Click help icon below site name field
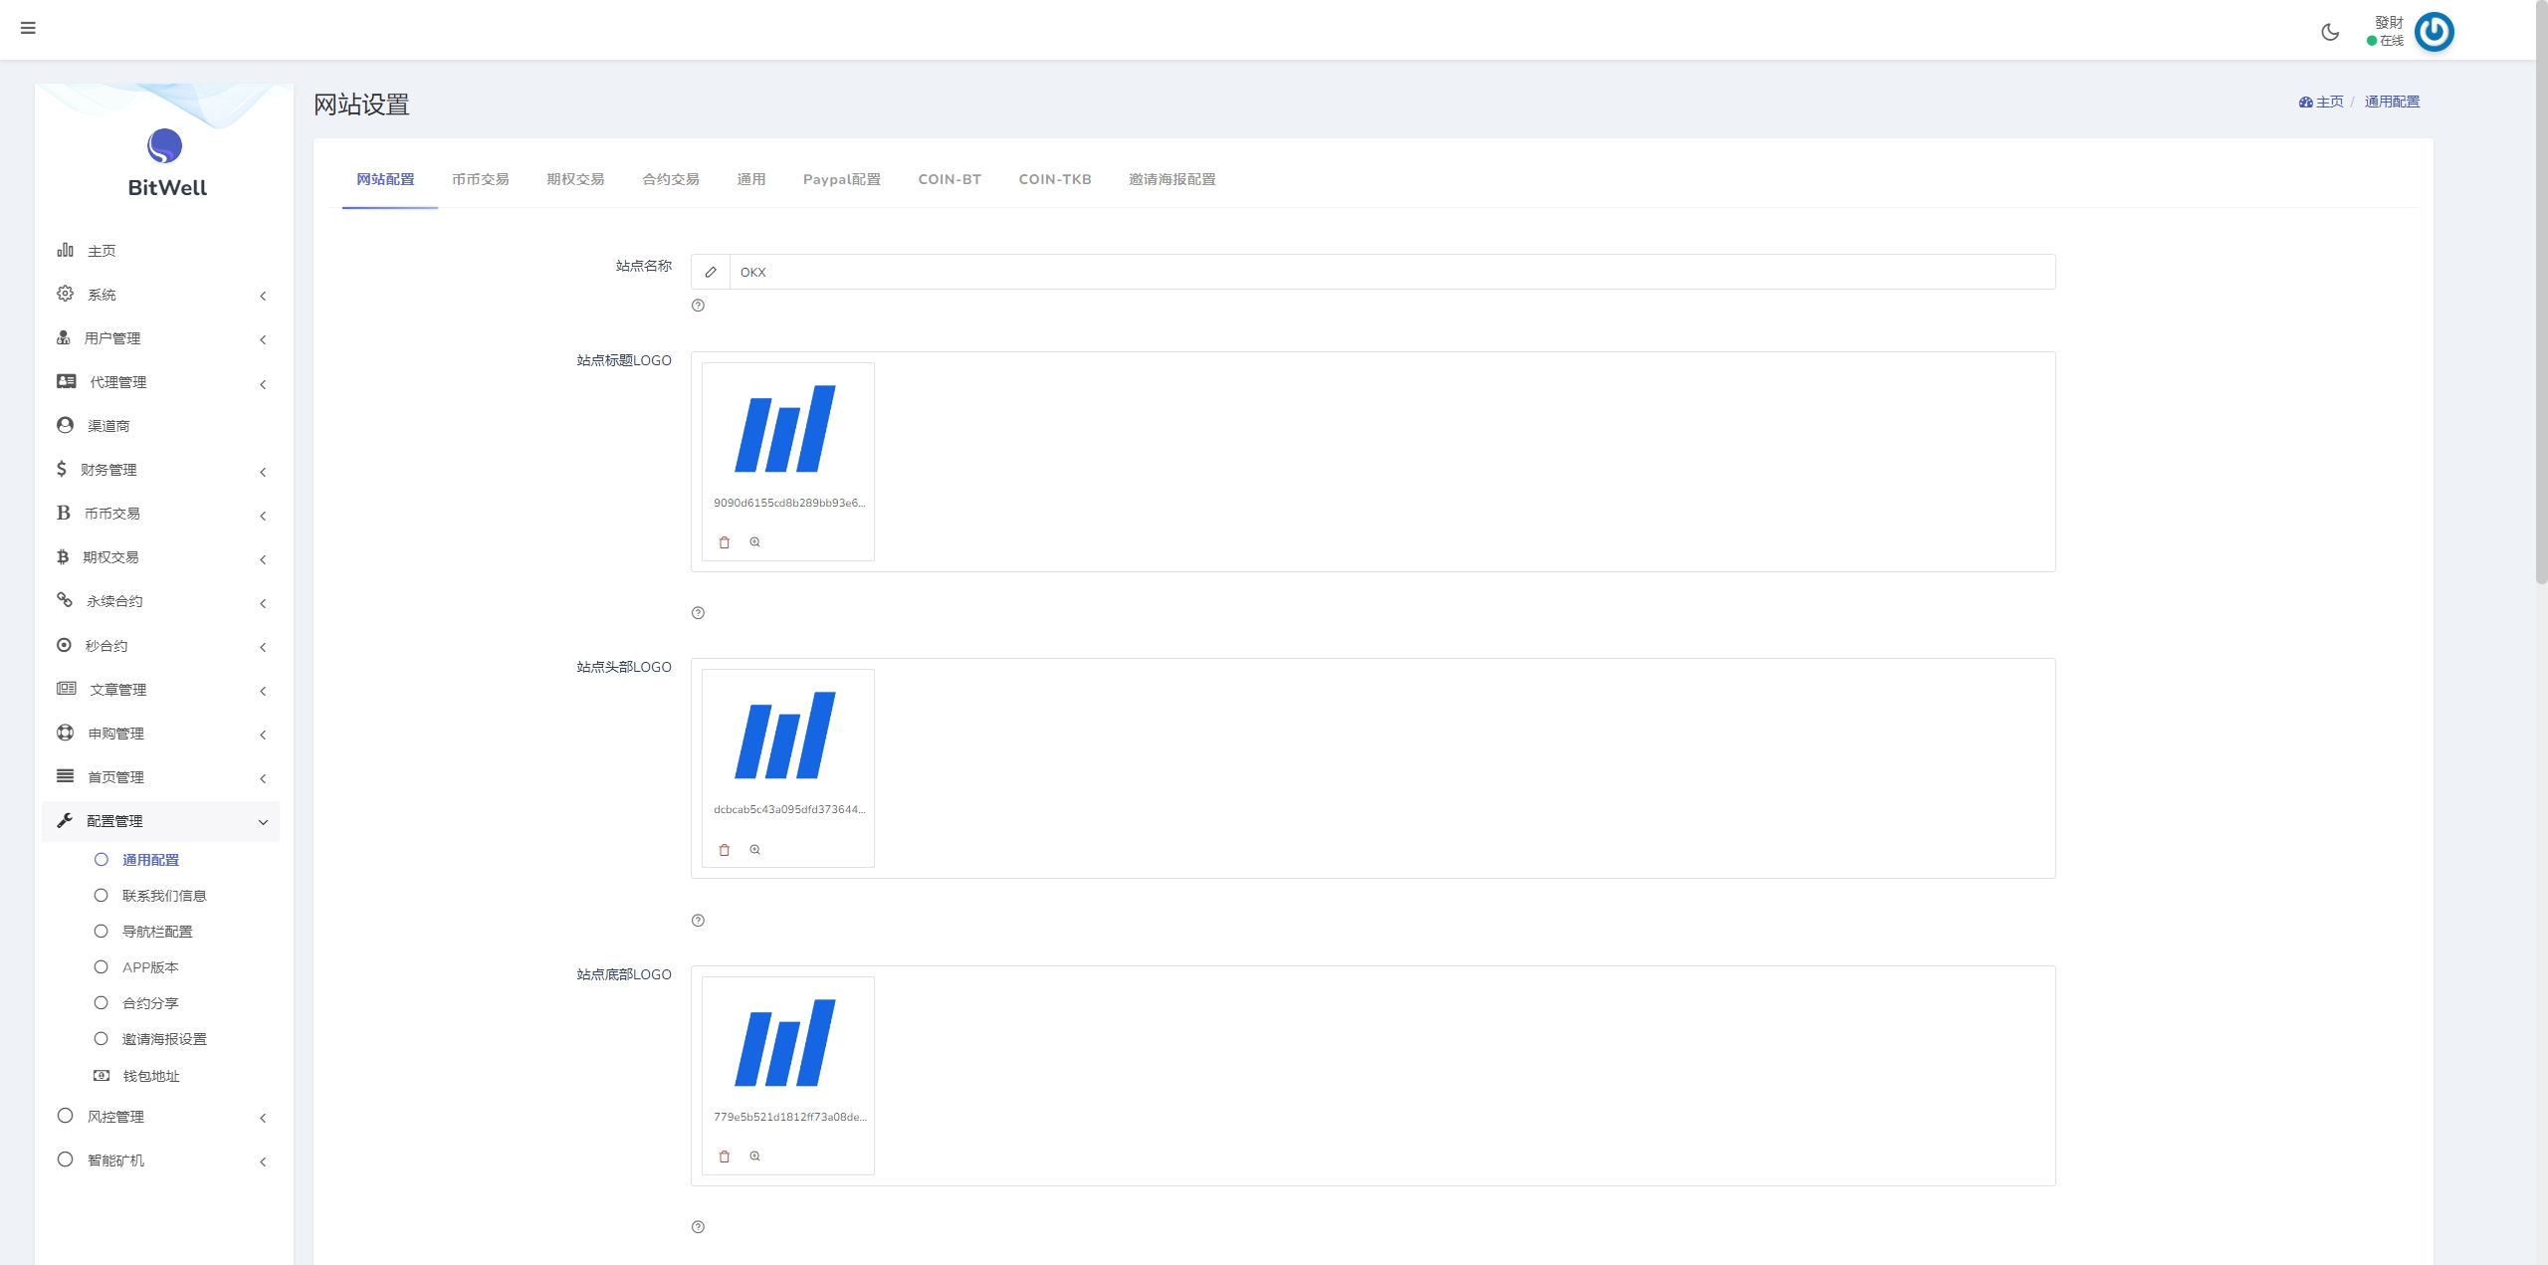 tap(698, 306)
